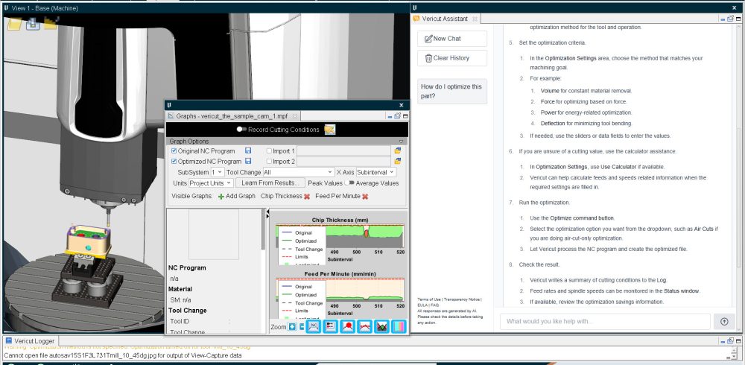Click the red peak point marker icon
The image size is (745, 365).
348,326
